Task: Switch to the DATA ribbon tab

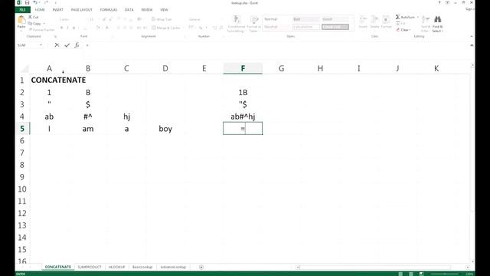Action: 129,10
